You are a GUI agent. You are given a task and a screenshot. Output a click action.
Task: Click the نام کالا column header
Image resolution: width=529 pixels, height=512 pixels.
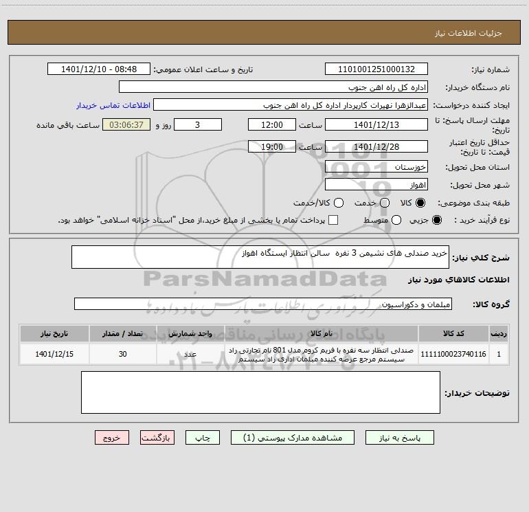pyautogui.click(x=322, y=333)
